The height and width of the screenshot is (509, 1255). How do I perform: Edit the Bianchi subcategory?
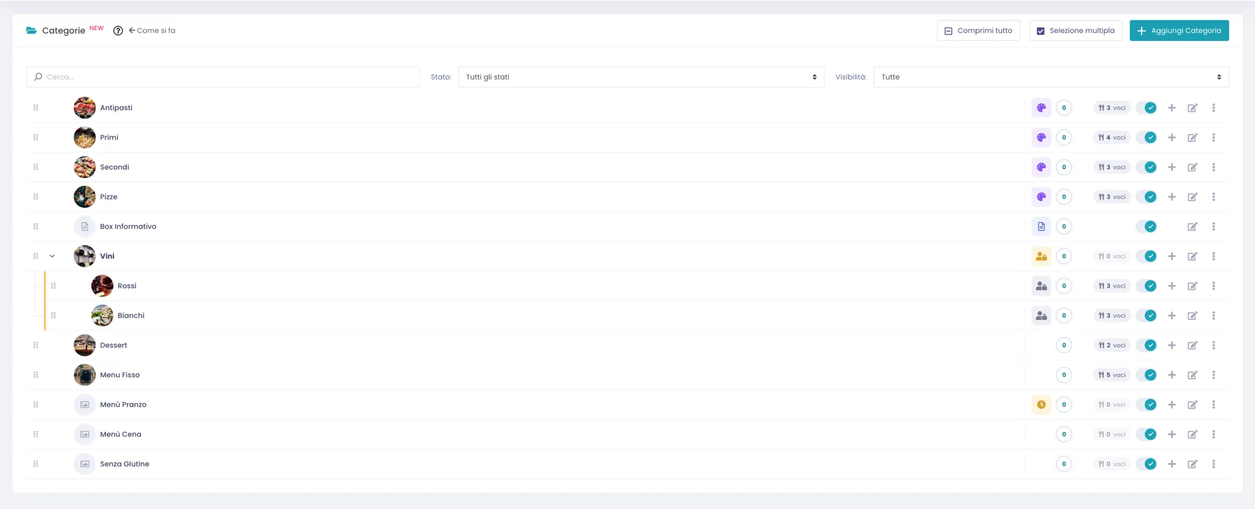tap(1192, 316)
